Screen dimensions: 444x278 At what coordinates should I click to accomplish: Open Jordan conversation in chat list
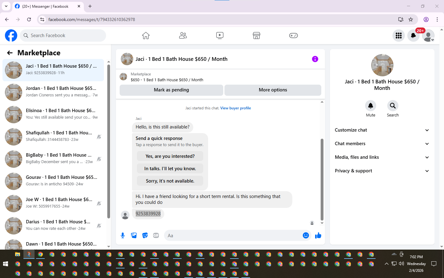(53, 92)
